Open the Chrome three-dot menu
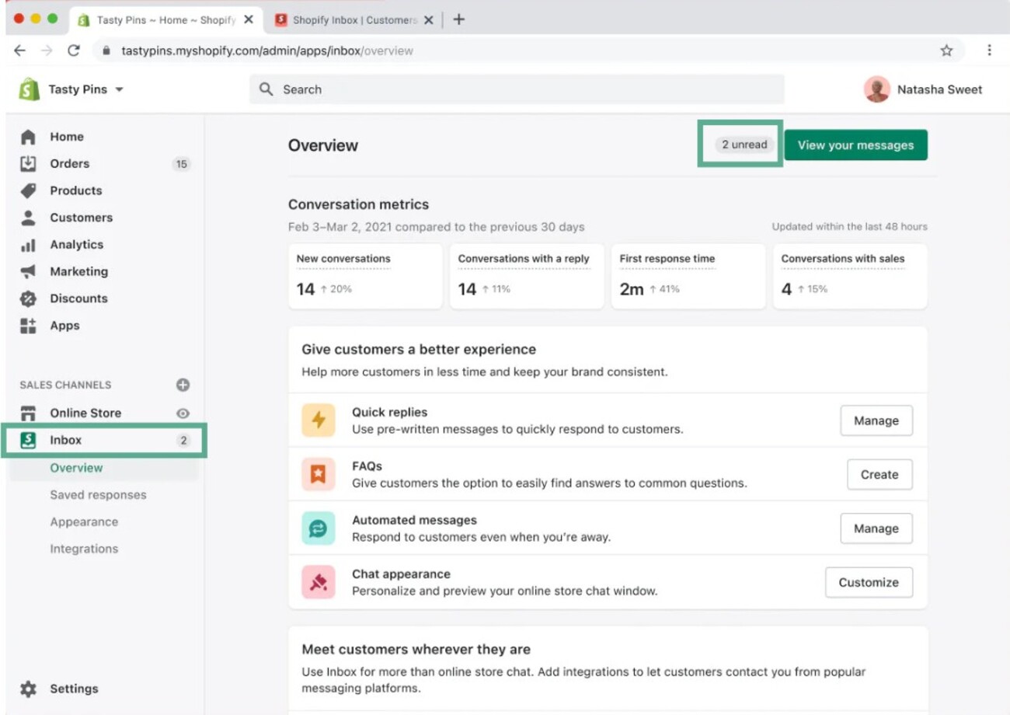 pos(990,50)
